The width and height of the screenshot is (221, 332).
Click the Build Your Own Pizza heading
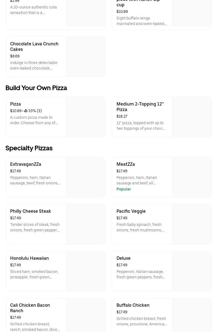pos(36,88)
